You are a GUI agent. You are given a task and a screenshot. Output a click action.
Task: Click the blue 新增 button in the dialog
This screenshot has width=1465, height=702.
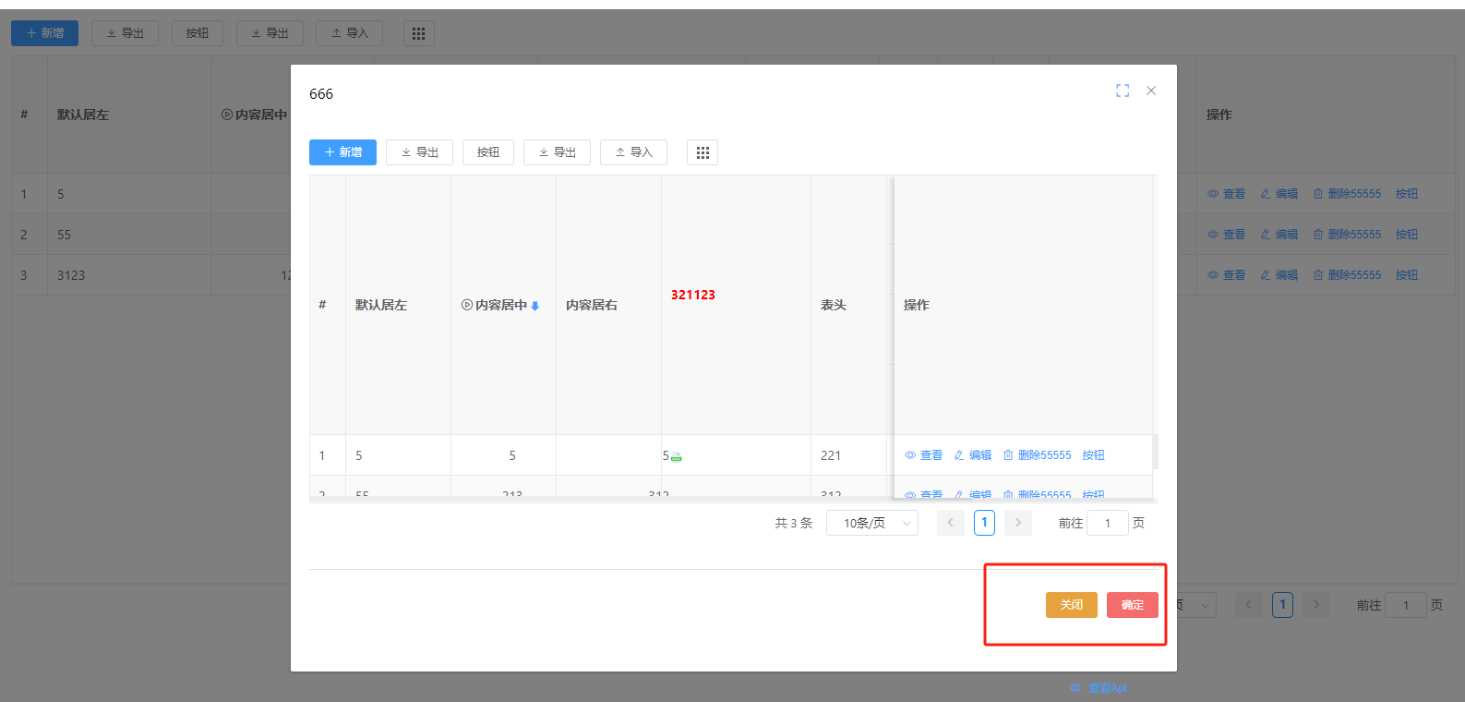click(x=342, y=152)
